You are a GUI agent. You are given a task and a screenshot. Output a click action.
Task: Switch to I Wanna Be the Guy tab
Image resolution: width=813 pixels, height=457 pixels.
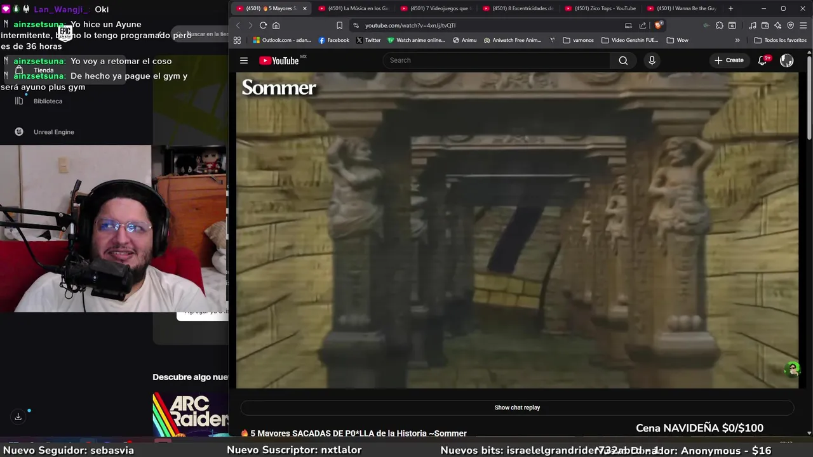coord(682,8)
